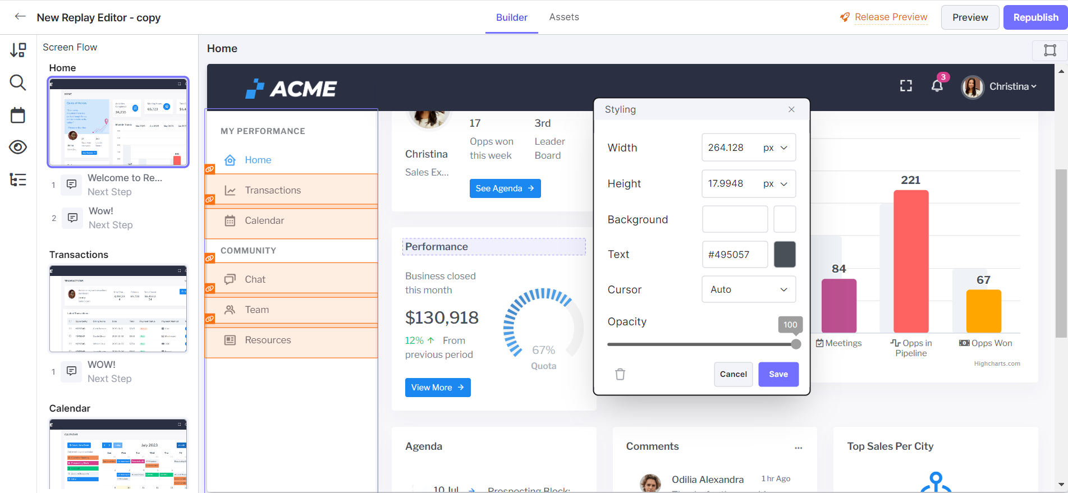Click the Home icon in My Performance menu

230,160
